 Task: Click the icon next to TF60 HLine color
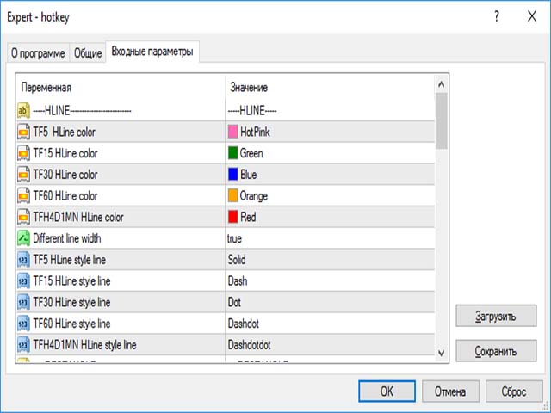(x=24, y=196)
